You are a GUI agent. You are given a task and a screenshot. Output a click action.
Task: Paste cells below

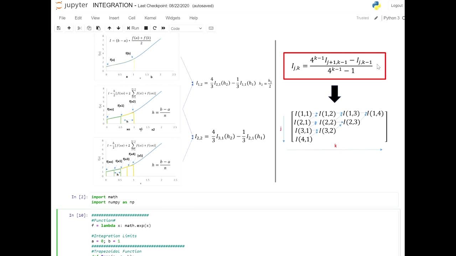[98, 28]
